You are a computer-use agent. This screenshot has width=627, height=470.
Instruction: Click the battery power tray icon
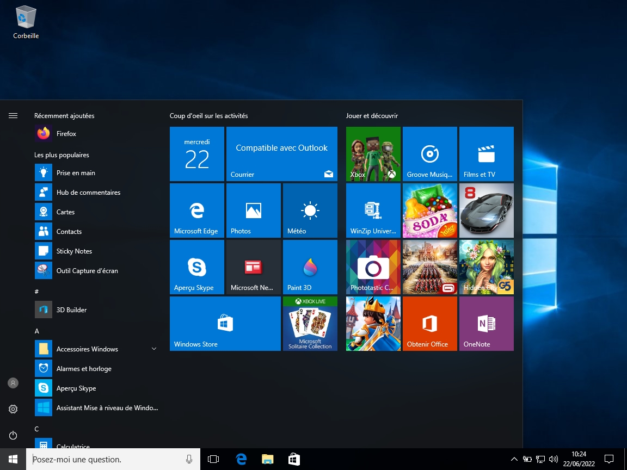click(527, 459)
